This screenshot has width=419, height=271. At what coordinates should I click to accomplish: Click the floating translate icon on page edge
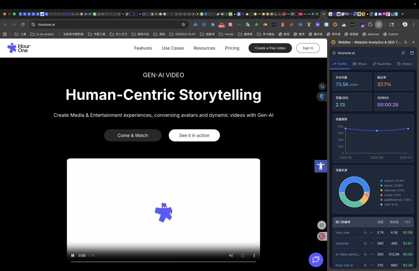pyautogui.click(x=322, y=87)
